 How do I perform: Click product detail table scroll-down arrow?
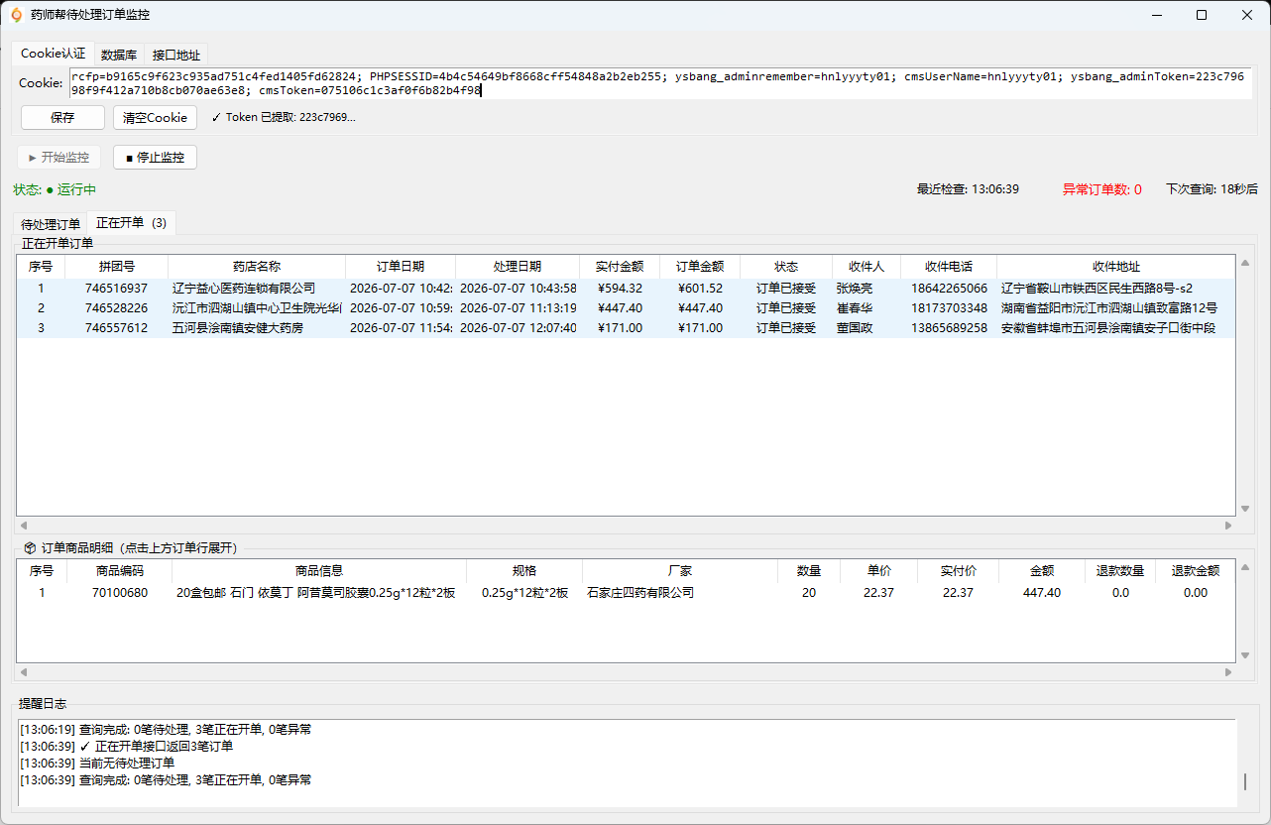[1245, 655]
